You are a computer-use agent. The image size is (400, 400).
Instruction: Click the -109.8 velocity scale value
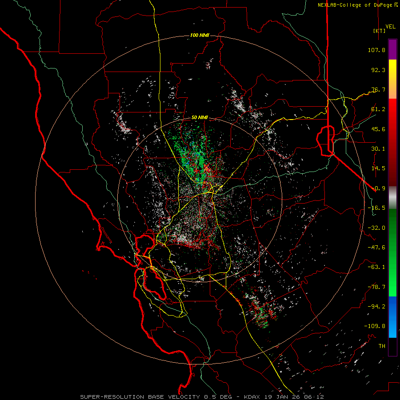point(375,326)
